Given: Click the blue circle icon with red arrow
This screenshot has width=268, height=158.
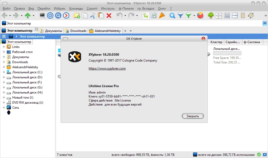Looking at the screenshot, I should coord(66,15).
